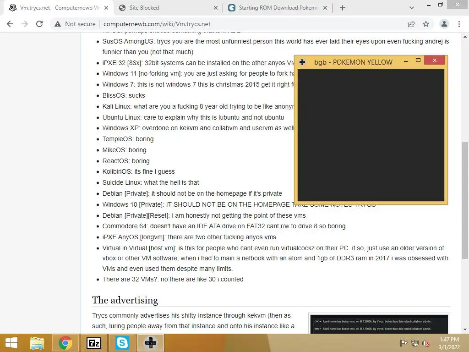Screen dimensions: 469x352
Task: Click the 'MikeOS: boring' list item
Action: click(x=125, y=150)
